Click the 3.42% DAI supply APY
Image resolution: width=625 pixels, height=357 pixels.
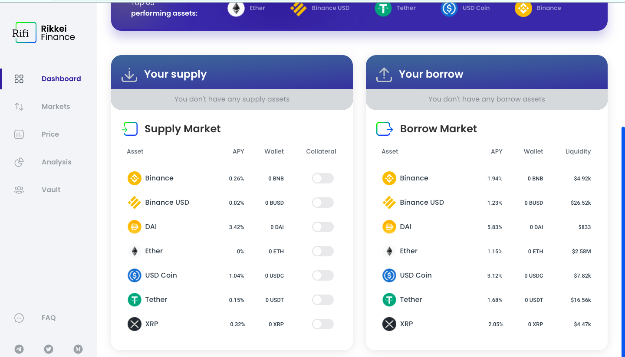tap(237, 227)
